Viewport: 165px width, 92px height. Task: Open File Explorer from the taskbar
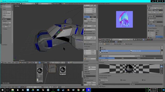(13, 90)
